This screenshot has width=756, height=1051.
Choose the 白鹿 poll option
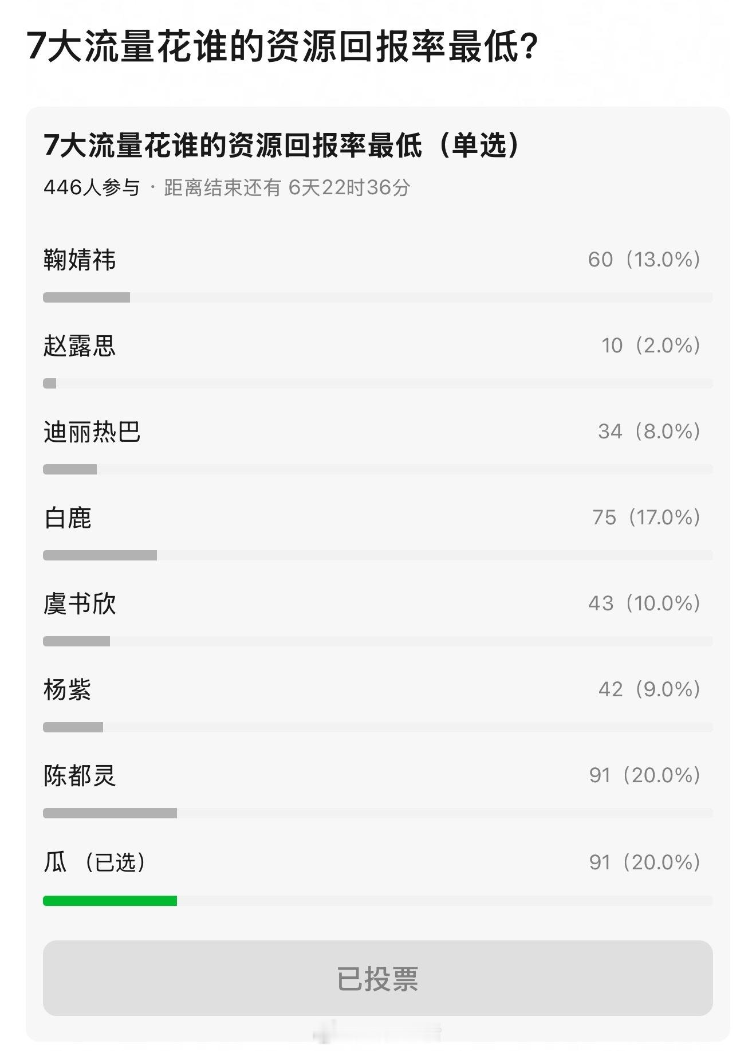pyautogui.click(x=377, y=531)
